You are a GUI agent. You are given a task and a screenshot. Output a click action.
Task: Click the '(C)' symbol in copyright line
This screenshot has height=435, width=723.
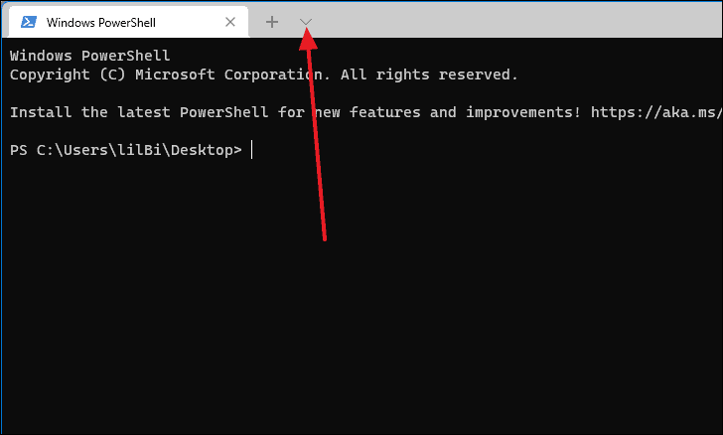(x=112, y=74)
